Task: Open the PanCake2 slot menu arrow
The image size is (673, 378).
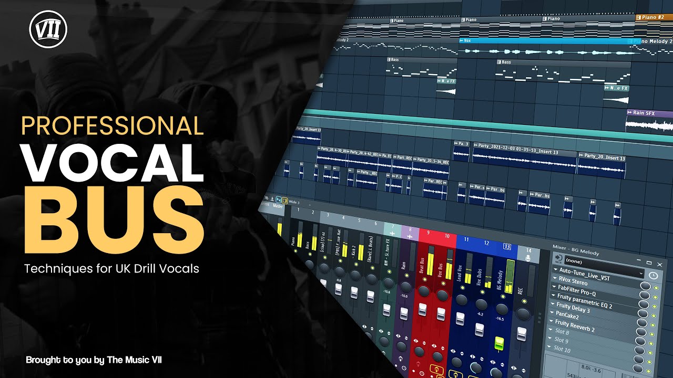Action: point(552,312)
